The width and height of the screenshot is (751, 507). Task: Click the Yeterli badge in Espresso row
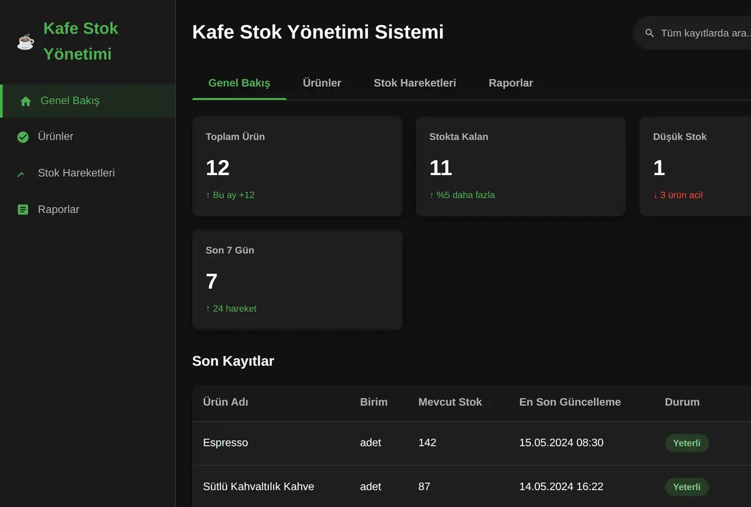pos(687,443)
